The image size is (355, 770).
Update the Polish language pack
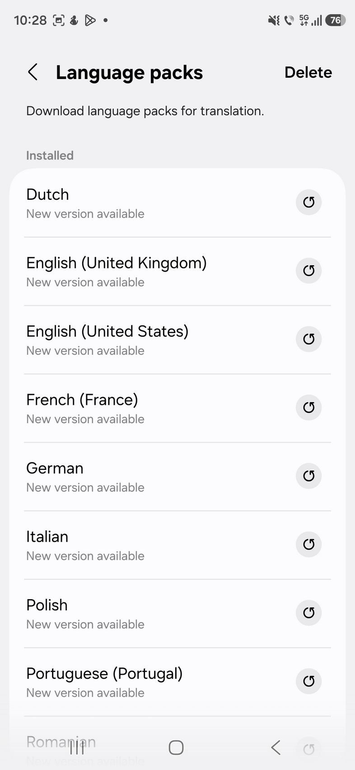[x=308, y=613]
